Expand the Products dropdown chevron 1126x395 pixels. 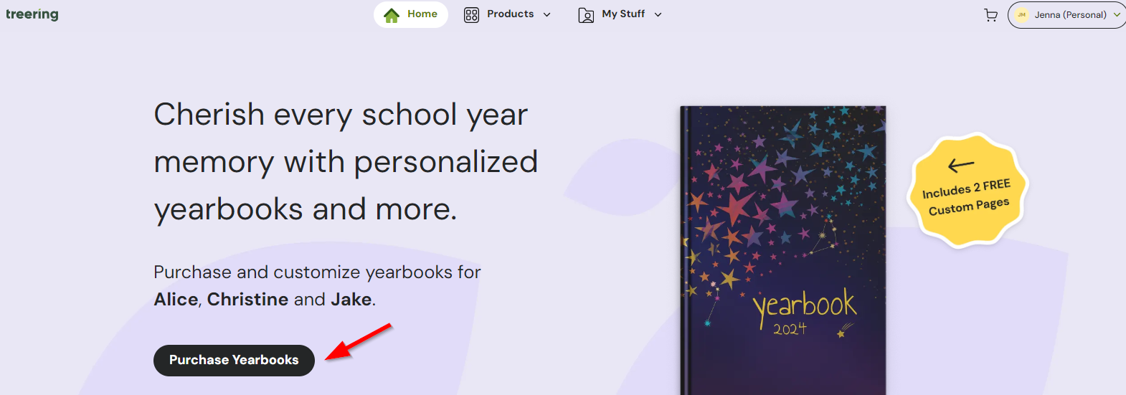click(x=547, y=15)
